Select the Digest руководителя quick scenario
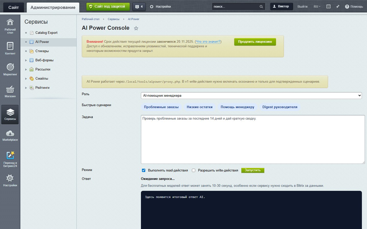367x229 pixels. (x=280, y=107)
